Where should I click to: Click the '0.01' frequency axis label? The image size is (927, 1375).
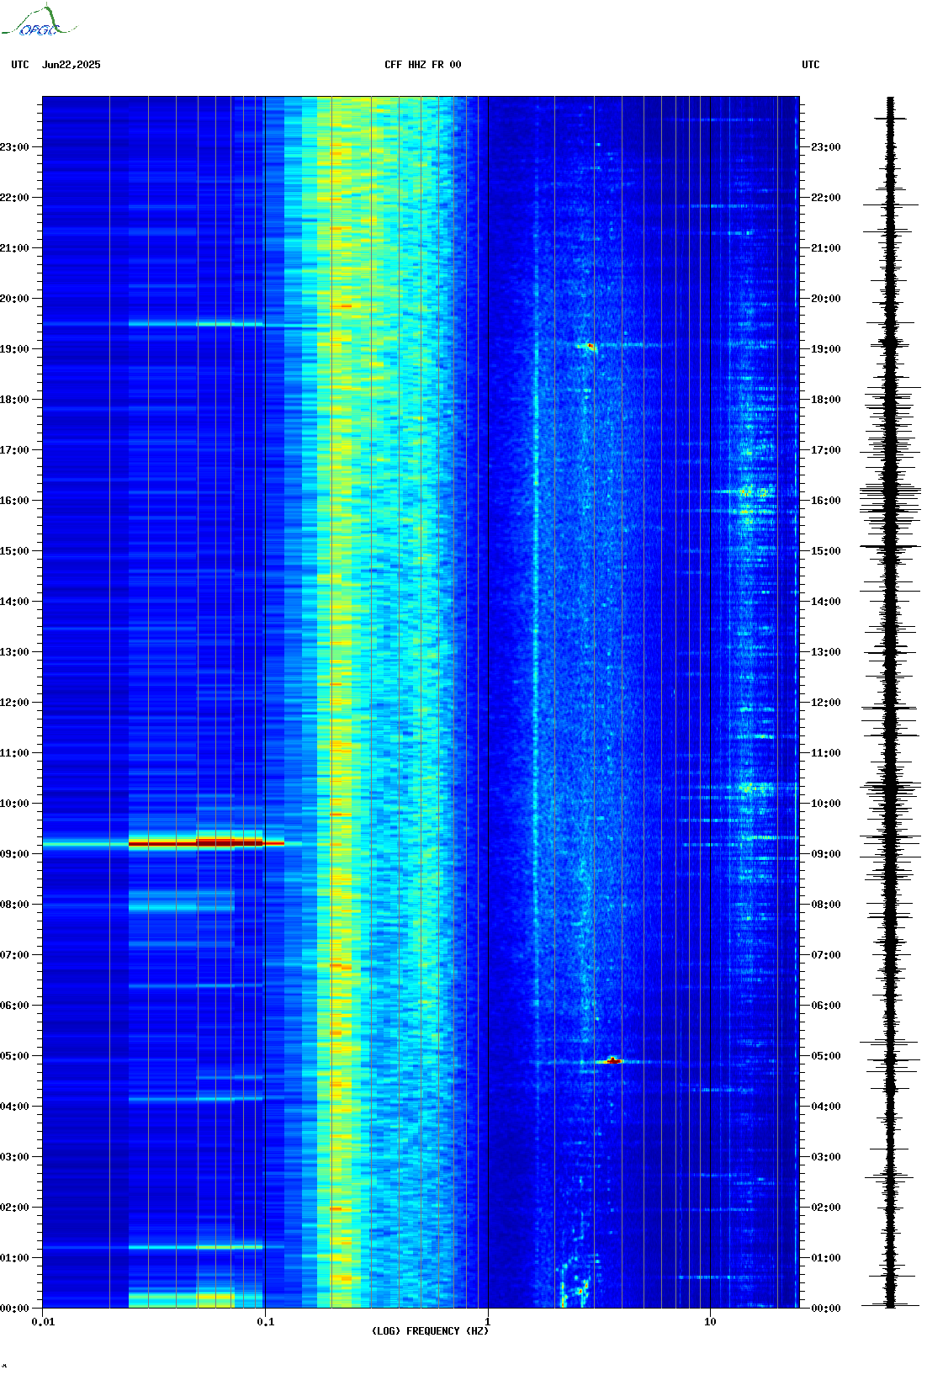pos(43,1322)
